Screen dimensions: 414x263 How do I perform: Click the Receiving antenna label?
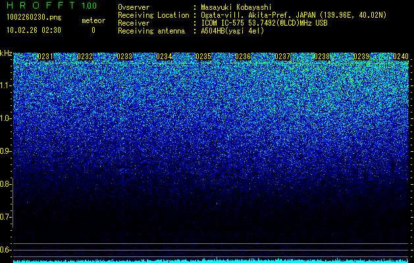[x=151, y=31]
